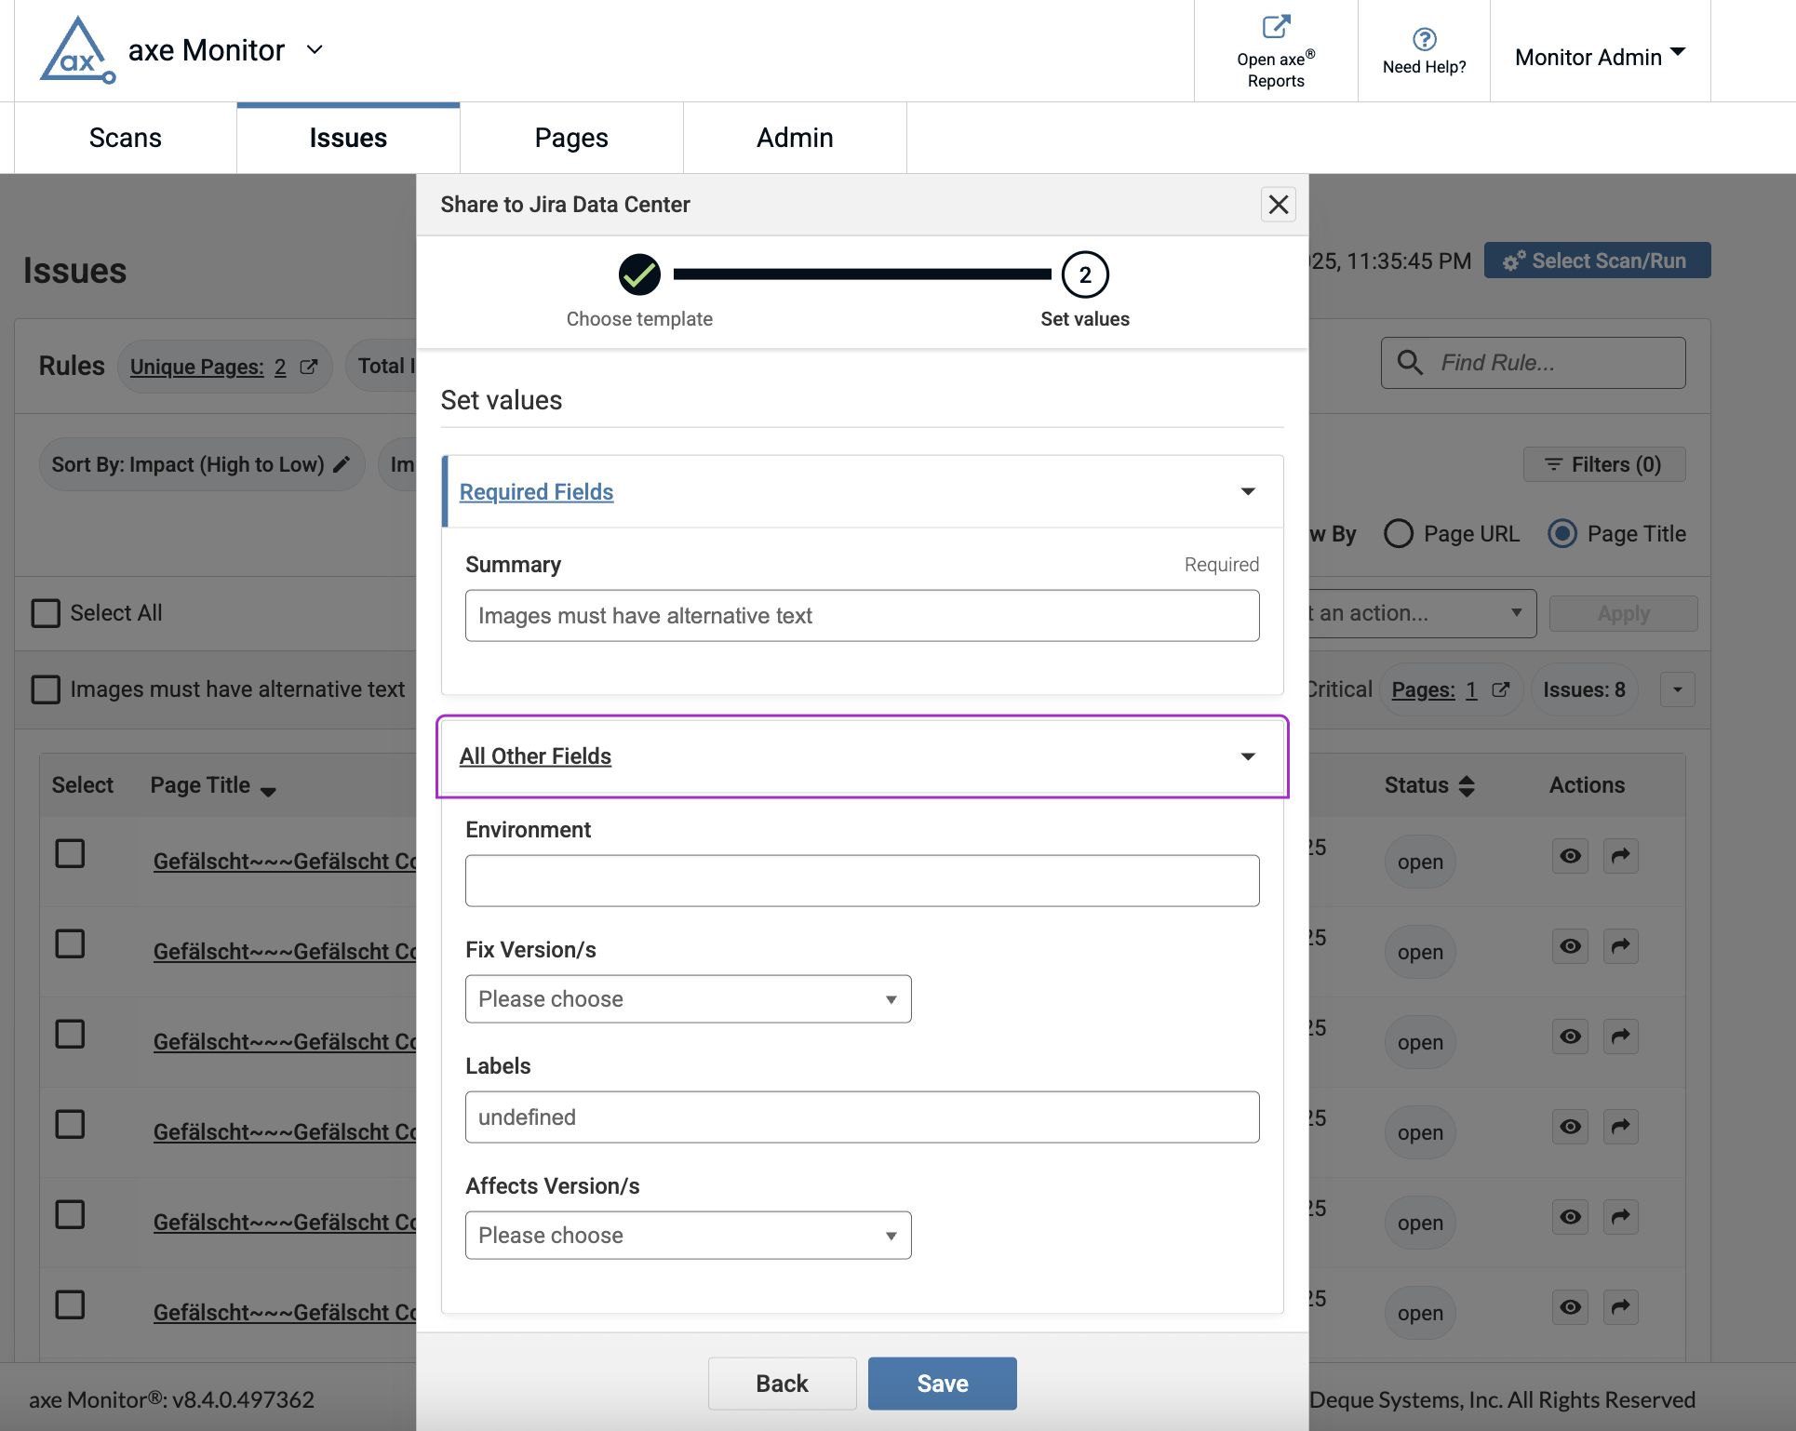Collapse the All Other Fields section
The width and height of the screenshot is (1796, 1431).
(x=1247, y=756)
